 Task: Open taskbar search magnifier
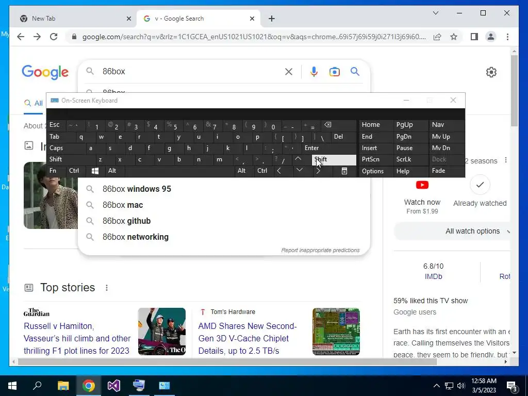[37, 386]
